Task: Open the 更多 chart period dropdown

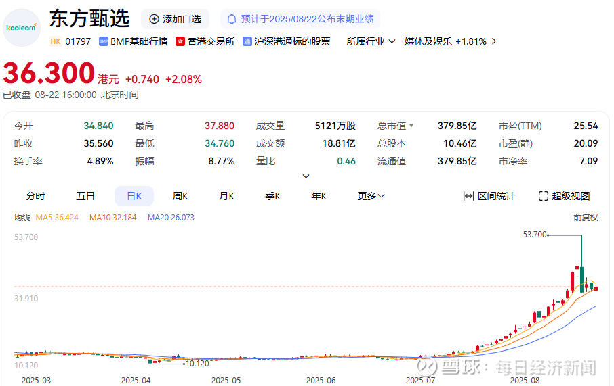Action: click(x=371, y=196)
